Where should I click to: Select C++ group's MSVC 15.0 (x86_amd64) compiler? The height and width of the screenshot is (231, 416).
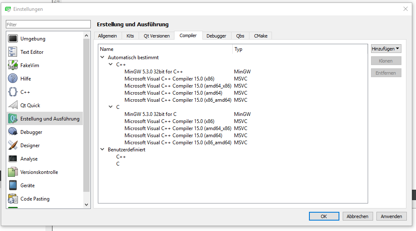(178, 100)
